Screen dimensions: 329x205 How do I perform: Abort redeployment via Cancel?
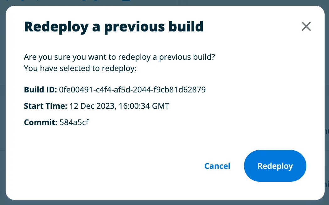pyautogui.click(x=217, y=166)
